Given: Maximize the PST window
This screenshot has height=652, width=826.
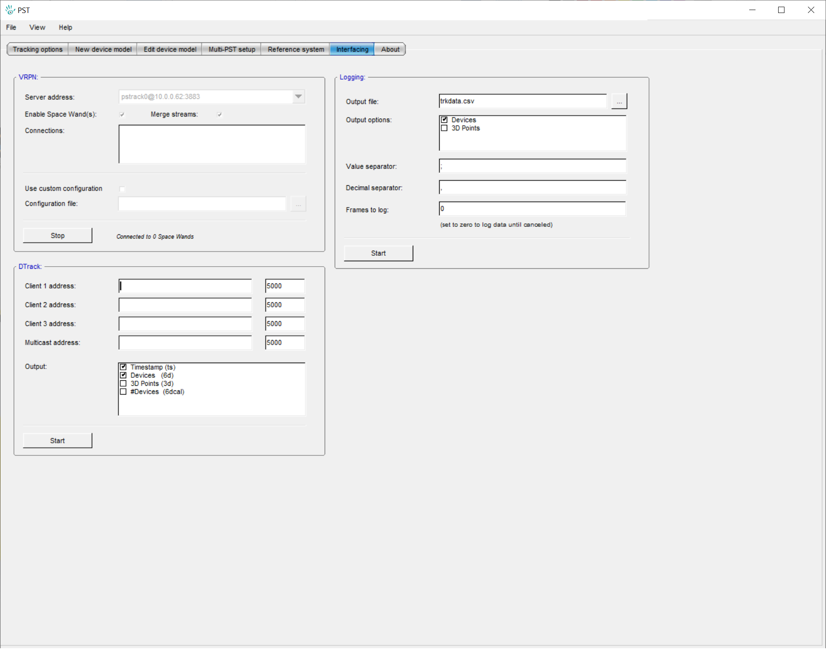Looking at the screenshot, I should click(781, 10).
